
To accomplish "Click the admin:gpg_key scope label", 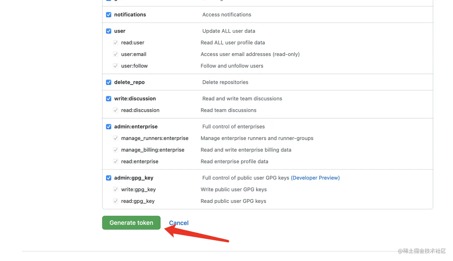I will pyautogui.click(x=134, y=178).
